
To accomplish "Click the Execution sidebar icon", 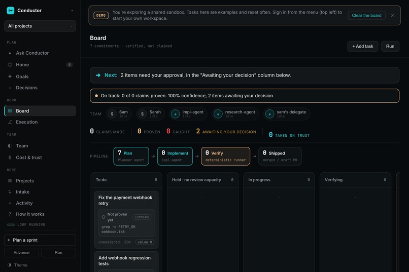I will click(x=10, y=122).
